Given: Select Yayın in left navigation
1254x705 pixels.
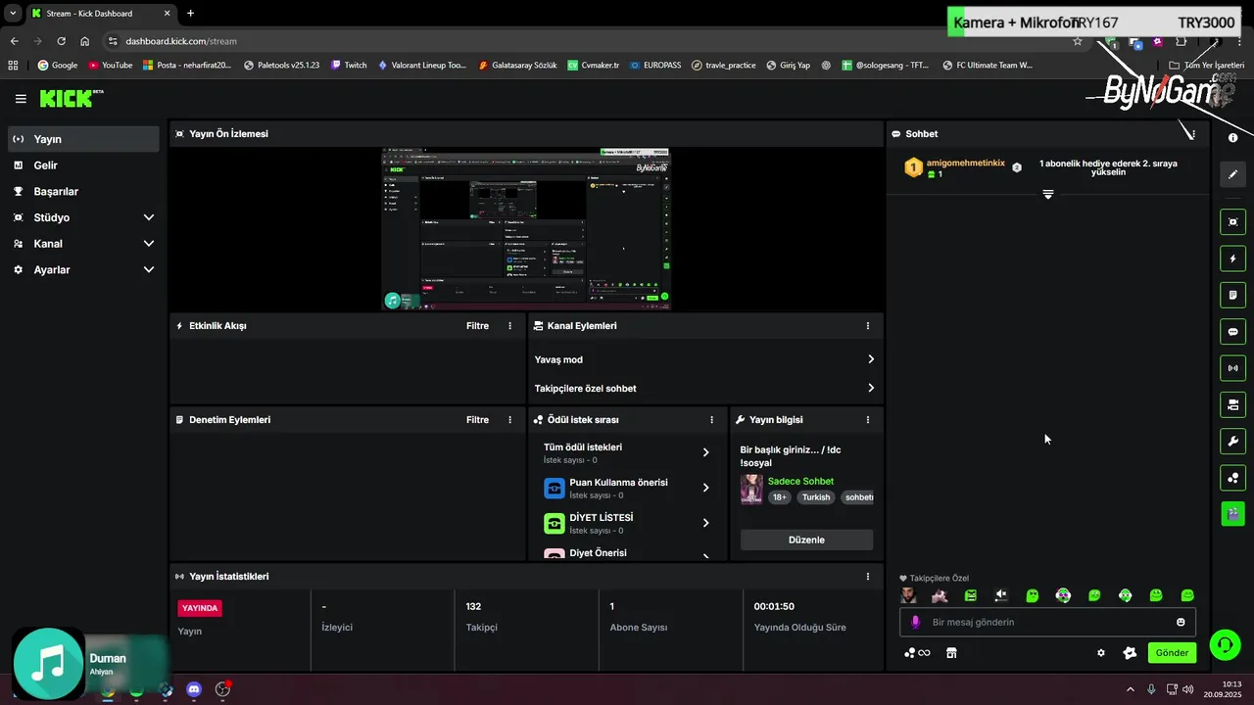Looking at the screenshot, I should (83, 139).
